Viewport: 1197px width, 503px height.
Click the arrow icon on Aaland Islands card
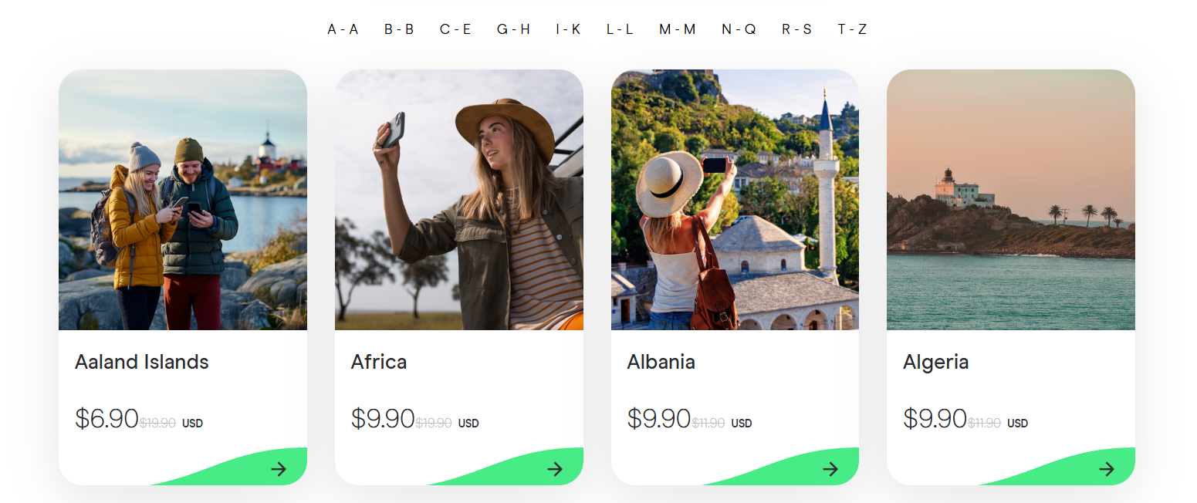(279, 469)
